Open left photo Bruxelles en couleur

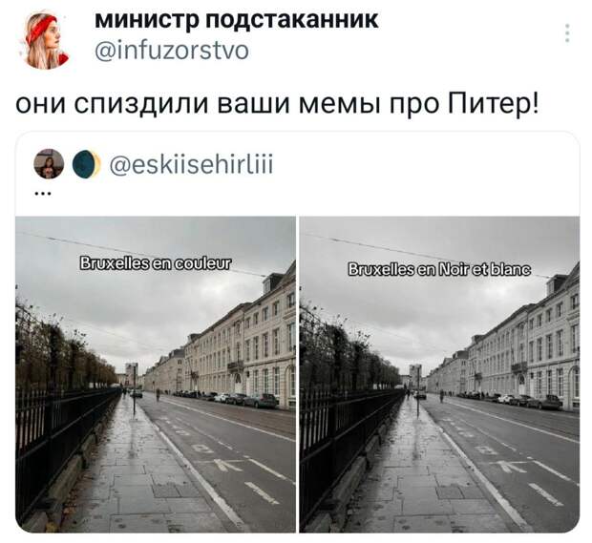click(x=156, y=374)
